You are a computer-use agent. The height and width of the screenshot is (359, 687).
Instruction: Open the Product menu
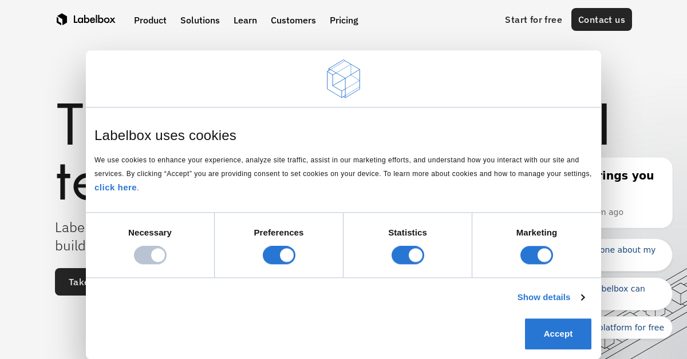150,20
